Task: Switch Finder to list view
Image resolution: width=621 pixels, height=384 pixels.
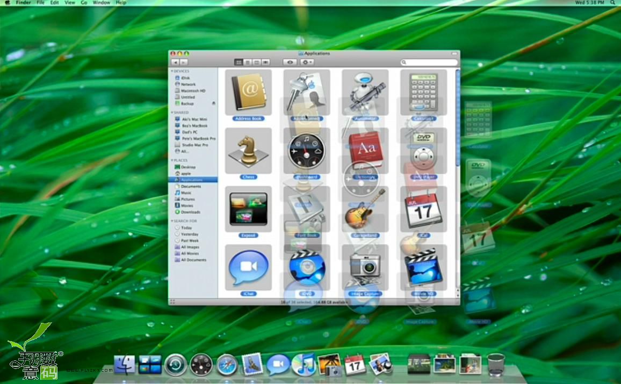Action: click(248, 62)
